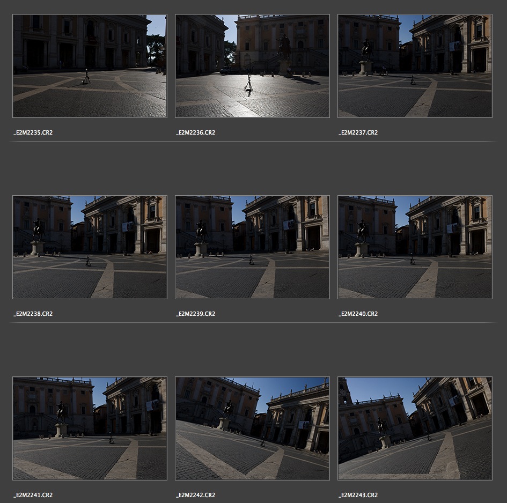Select the _E2M2242.CR2 filename label

click(x=196, y=495)
